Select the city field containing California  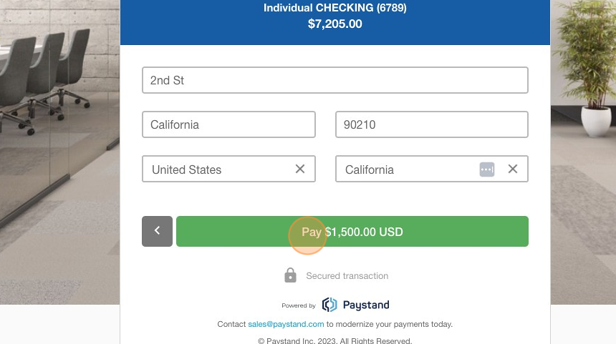click(228, 124)
